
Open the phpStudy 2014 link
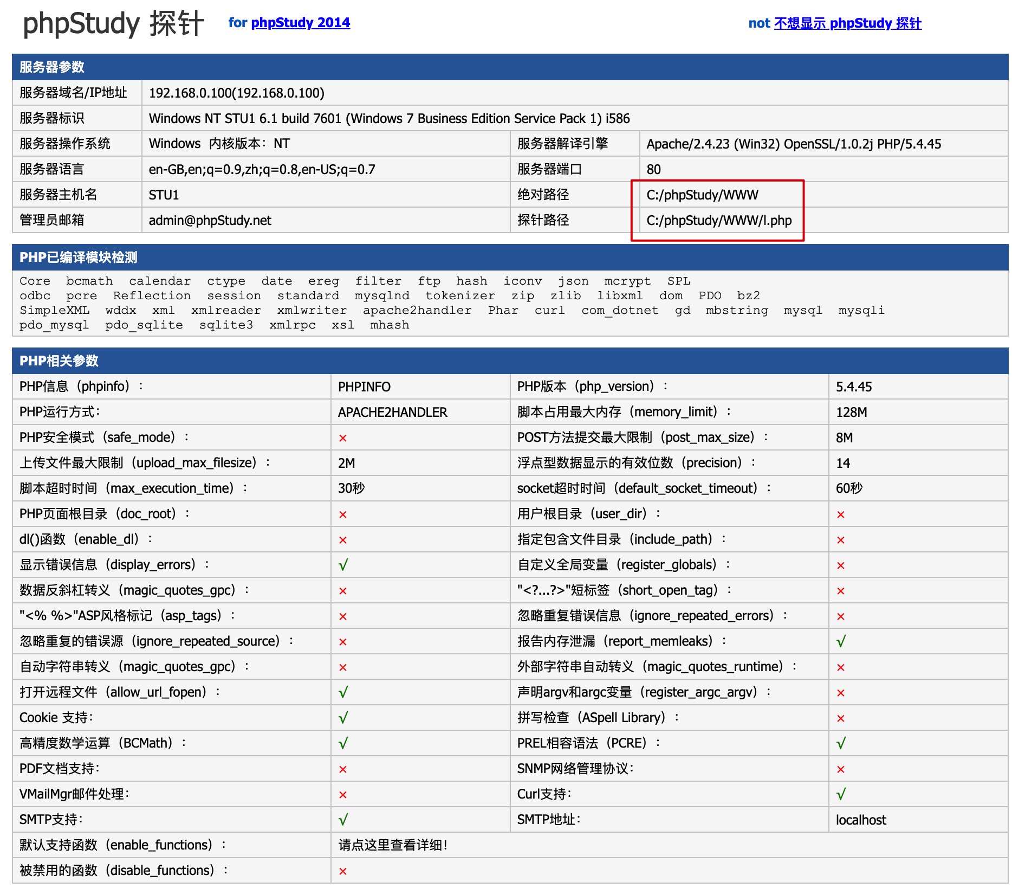301,23
